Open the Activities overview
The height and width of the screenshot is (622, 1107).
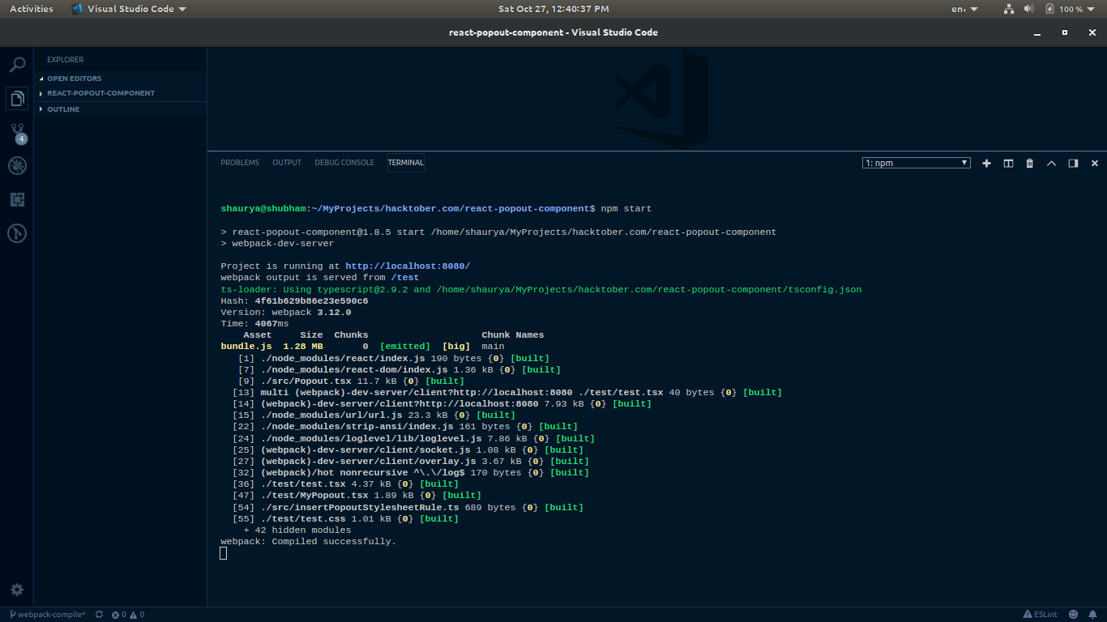pos(32,9)
